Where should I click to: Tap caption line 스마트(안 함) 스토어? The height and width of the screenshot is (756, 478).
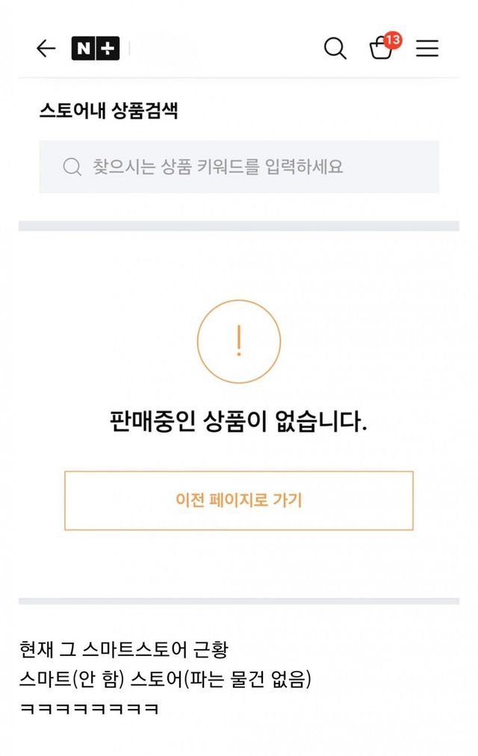pos(165,680)
